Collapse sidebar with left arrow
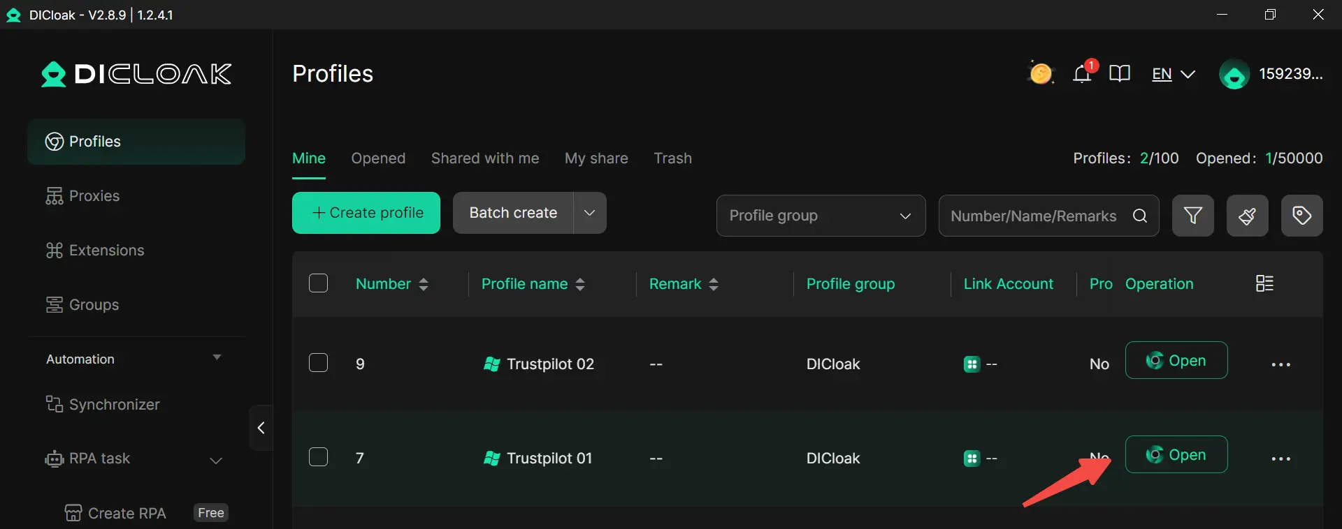The image size is (1342, 529). point(261,428)
